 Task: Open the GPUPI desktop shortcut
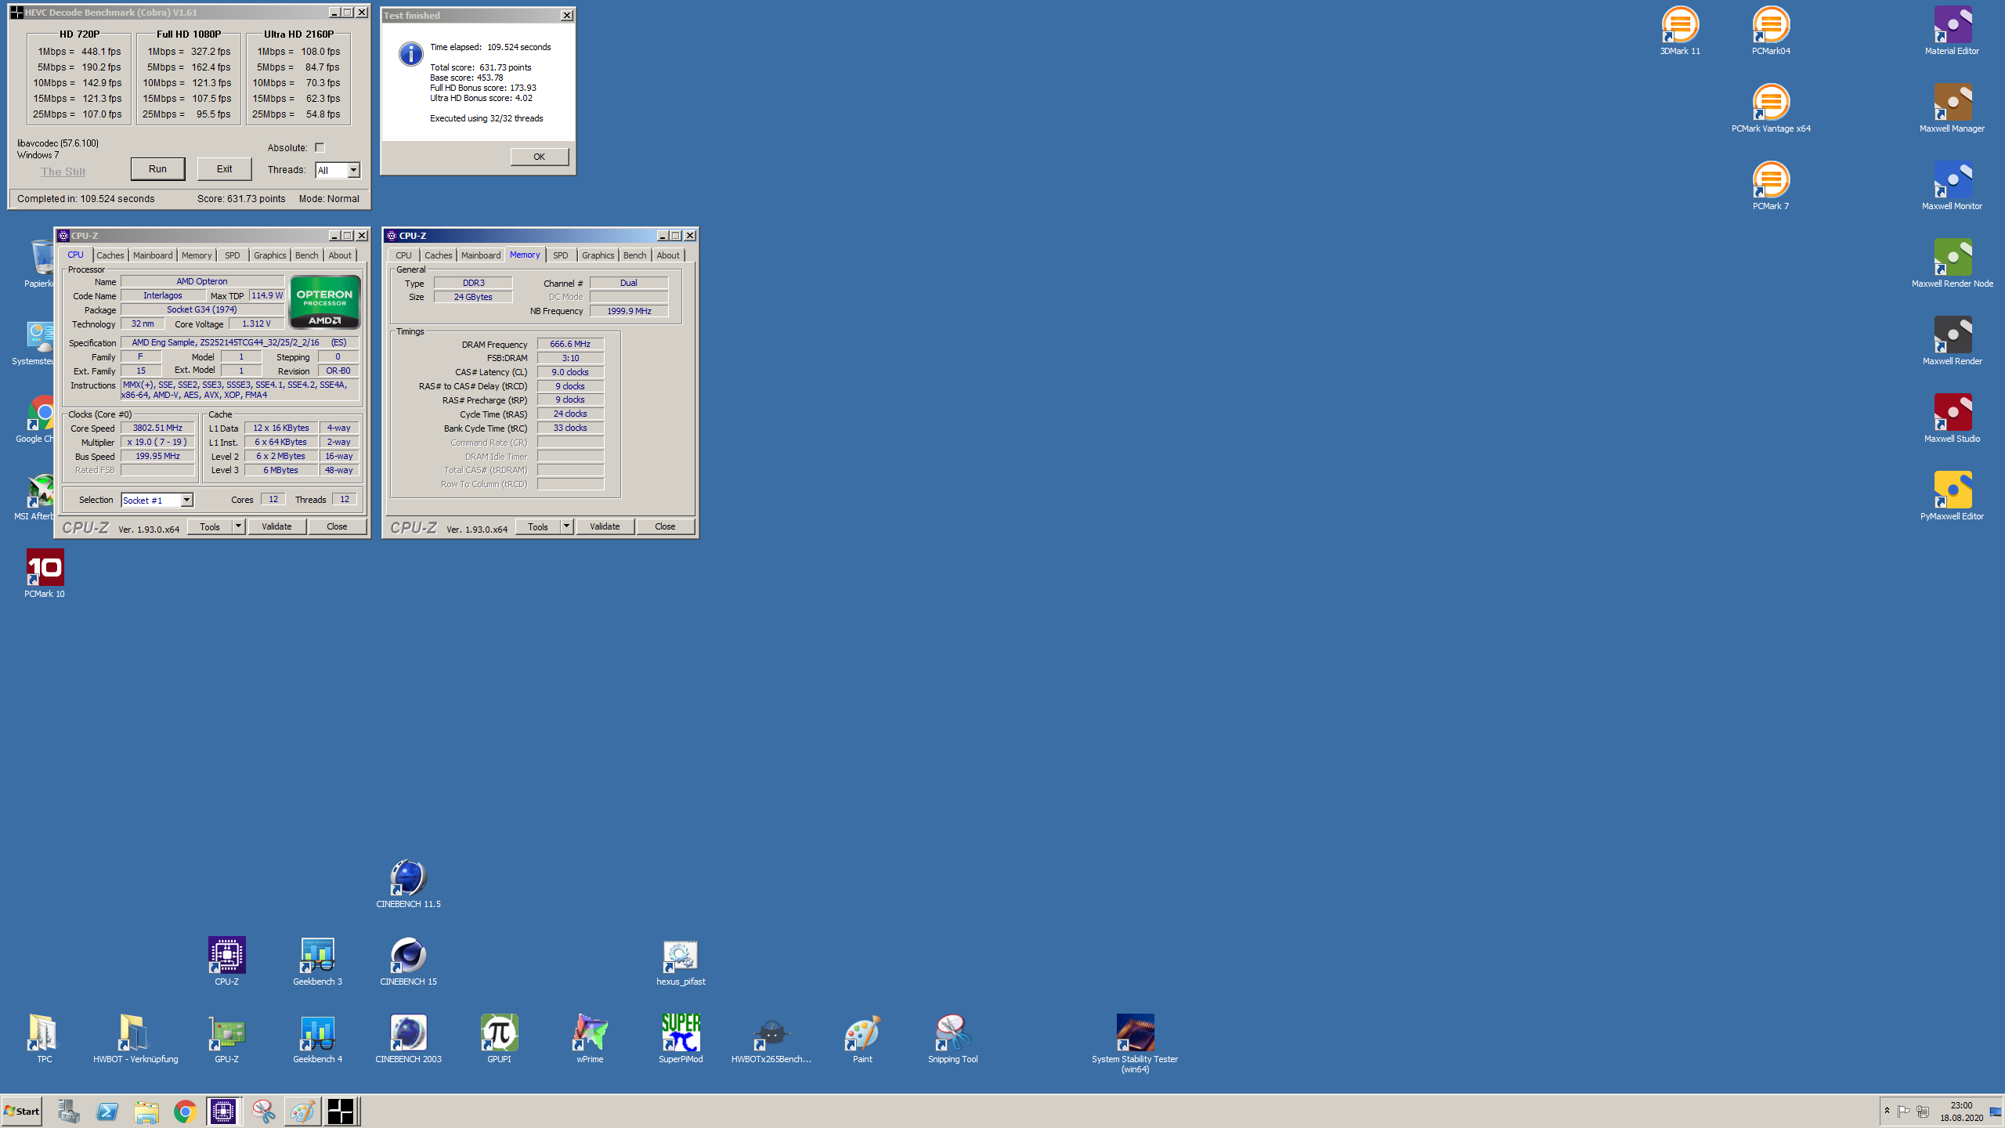pyautogui.click(x=499, y=1039)
